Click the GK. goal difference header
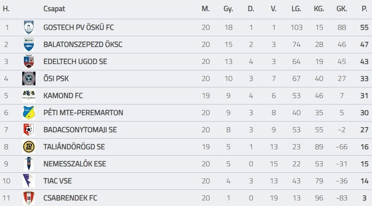Viewport: 372px width, 206px height. pos(342,9)
